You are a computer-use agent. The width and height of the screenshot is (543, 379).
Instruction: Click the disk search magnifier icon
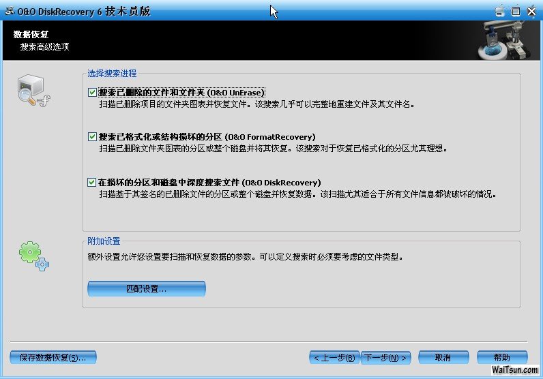[x=33, y=91]
